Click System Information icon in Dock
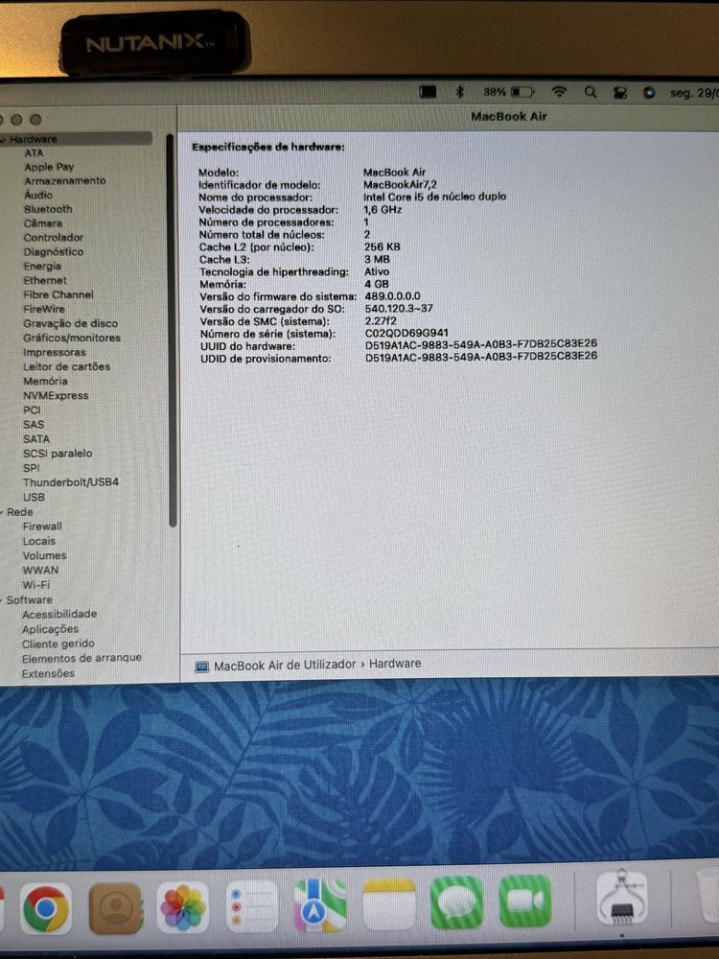This screenshot has height=959, width=719. point(622,899)
